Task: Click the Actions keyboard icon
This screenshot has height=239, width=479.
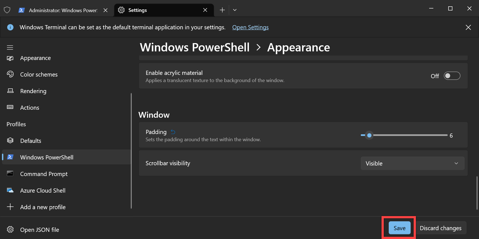Action: [x=10, y=107]
